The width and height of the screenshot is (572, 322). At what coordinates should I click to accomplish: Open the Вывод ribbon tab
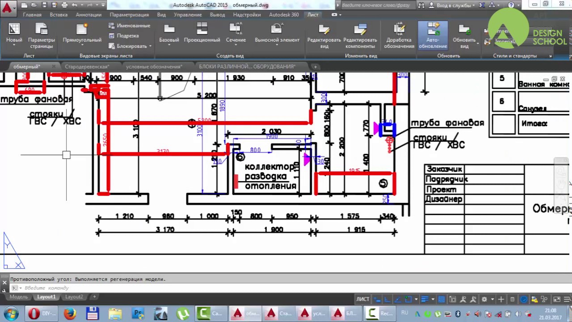(x=217, y=15)
